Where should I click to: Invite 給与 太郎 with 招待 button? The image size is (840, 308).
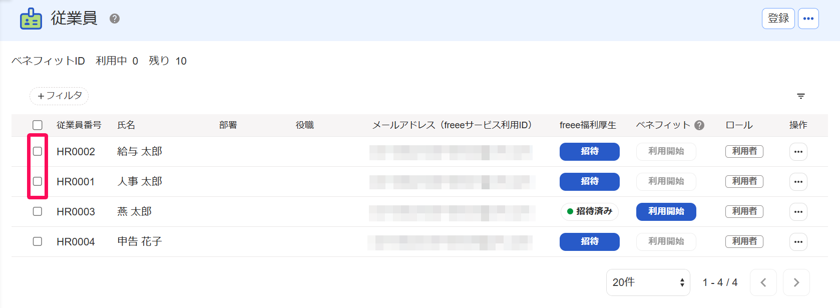[x=590, y=151]
